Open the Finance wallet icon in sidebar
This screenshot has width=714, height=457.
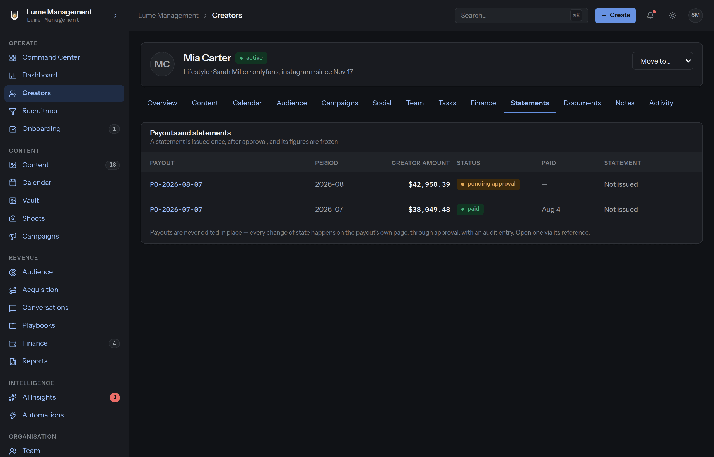point(13,343)
